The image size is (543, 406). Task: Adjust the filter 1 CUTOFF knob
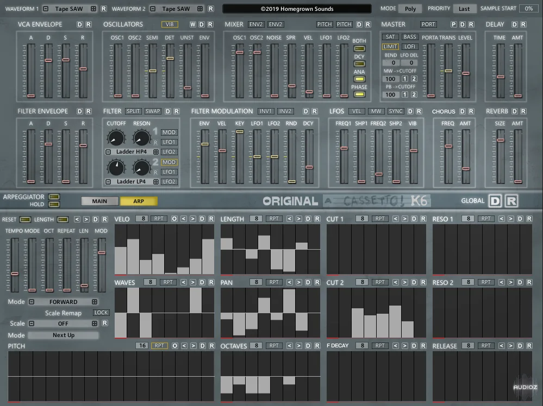click(x=116, y=138)
